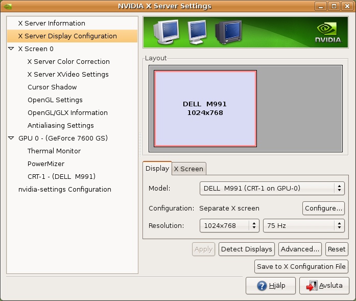Select X Server Information
Viewport: 356px width, 301px height.
tap(72, 23)
